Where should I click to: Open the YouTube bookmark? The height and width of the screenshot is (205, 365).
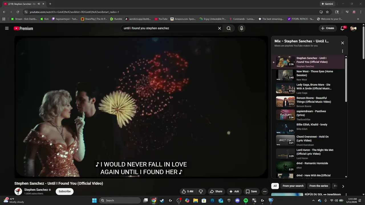click(161, 19)
